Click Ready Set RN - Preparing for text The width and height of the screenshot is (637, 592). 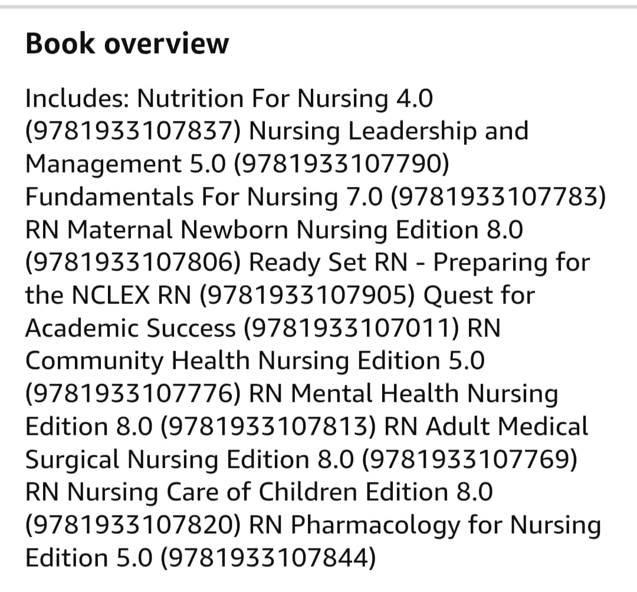[419, 263]
